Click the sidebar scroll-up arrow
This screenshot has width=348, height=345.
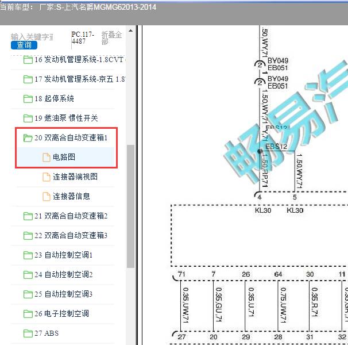[x=131, y=30]
